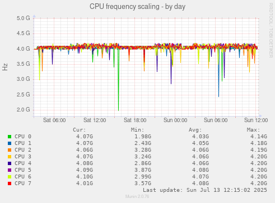Click the '3.0 G' y-axis label
275x203 pixels.
click(x=23, y=79)
